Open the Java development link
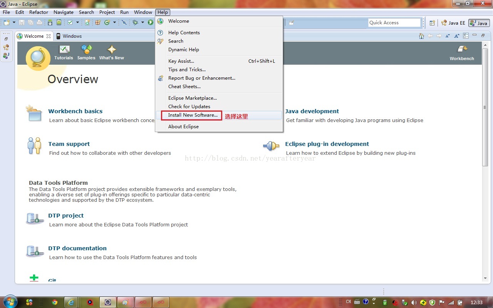This screenshot has height=308, width=493. point(312,111)
